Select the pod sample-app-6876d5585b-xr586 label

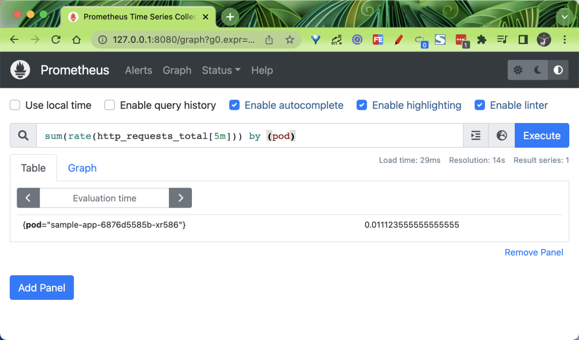104,224
